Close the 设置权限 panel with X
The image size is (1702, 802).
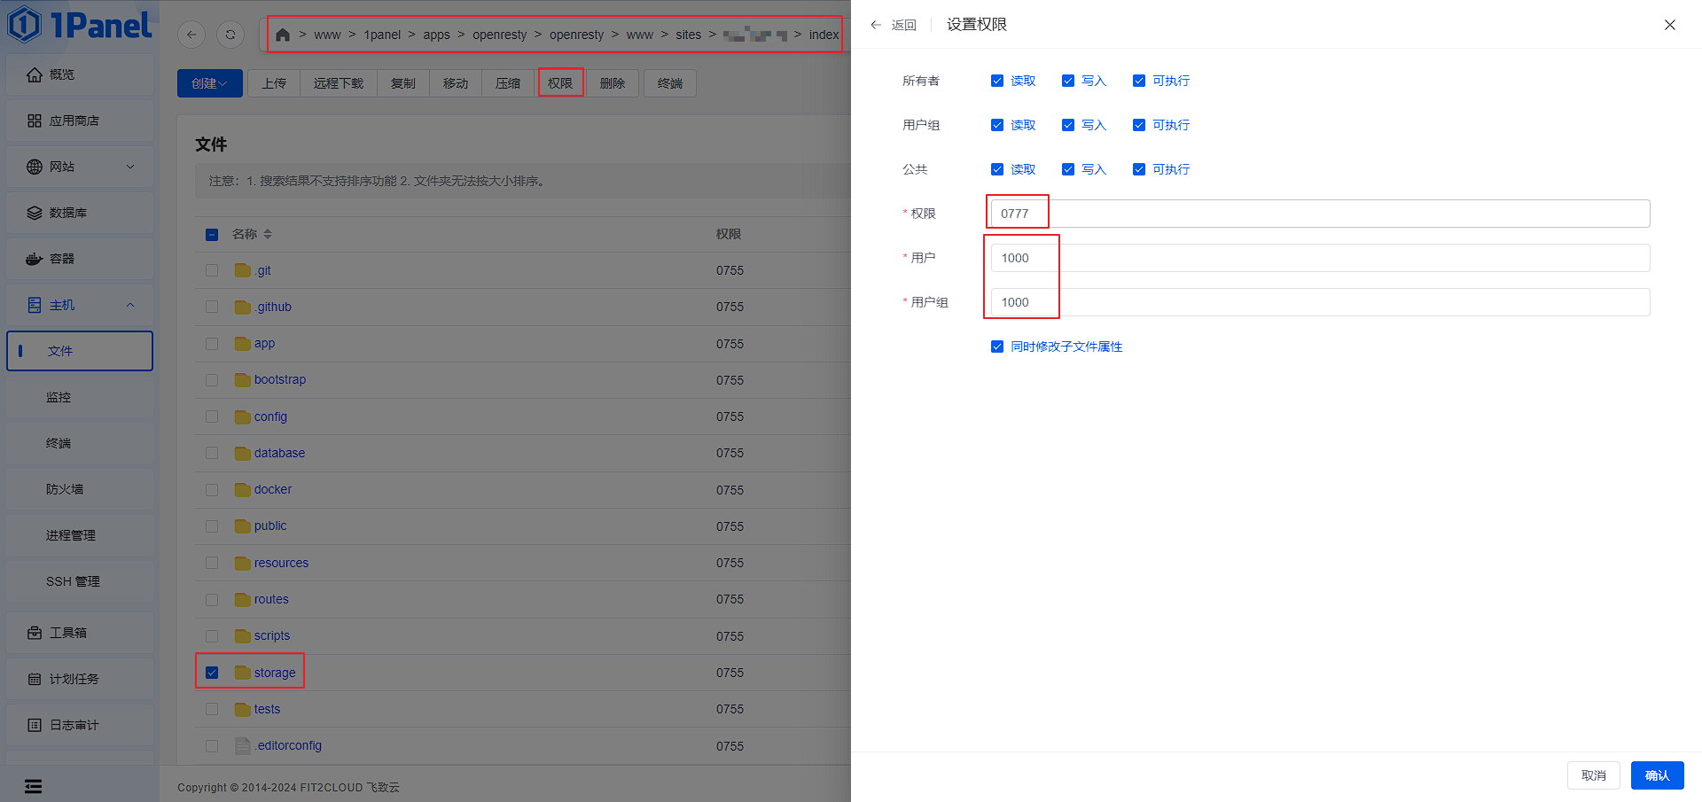[x=1670, y=25]
